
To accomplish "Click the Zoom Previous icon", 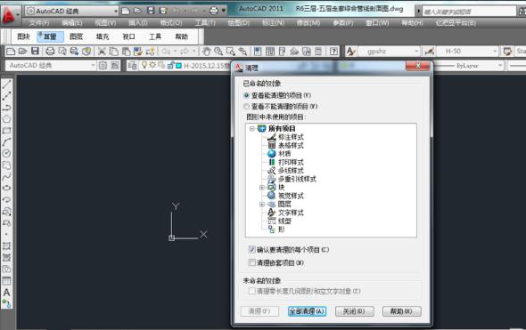I will pos(242,52).
